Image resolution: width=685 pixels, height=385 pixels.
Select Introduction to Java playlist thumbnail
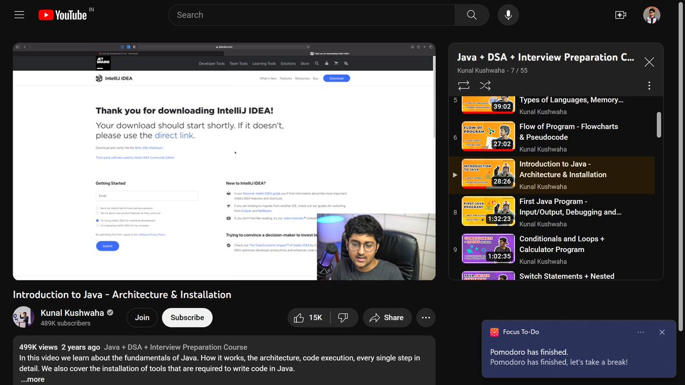pos(488,175)
